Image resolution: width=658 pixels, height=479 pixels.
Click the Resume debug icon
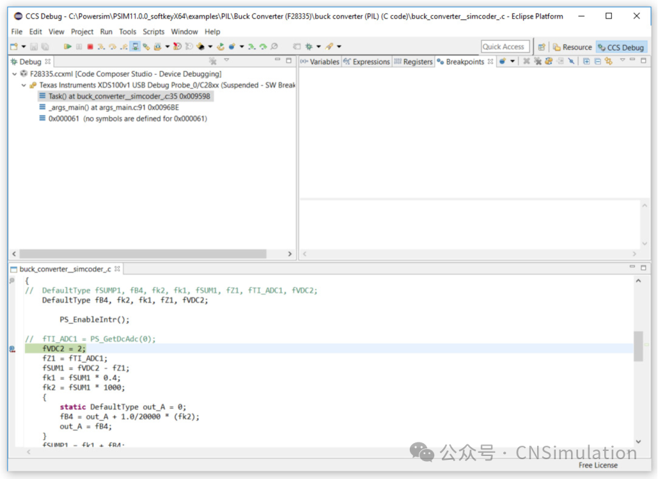67,46
